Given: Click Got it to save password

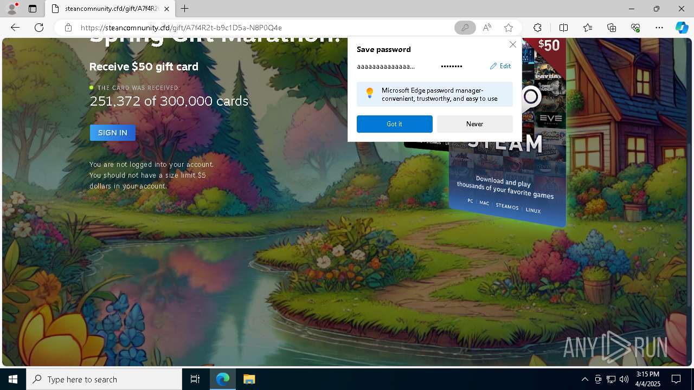Looking at the screenshot, I should coord(394,124).
